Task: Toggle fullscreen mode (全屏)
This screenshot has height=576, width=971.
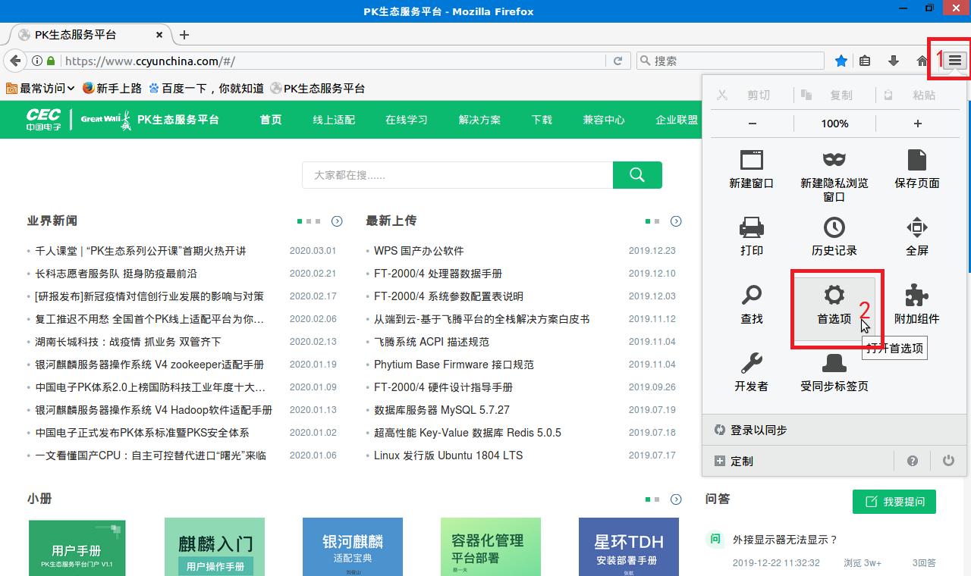Action: (x=916, y=235)
